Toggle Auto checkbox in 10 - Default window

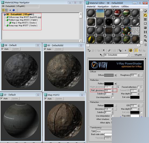[2, 98]
